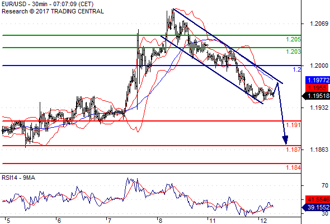Click date label 11 on time axis
The image size is (330, 224).
pyautogui.click(x=213, y=221)
